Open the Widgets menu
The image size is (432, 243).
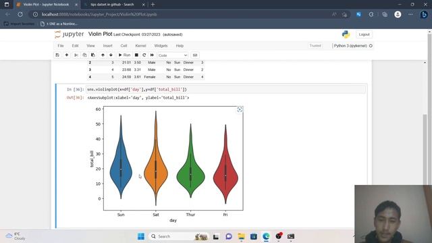point(161,46)
